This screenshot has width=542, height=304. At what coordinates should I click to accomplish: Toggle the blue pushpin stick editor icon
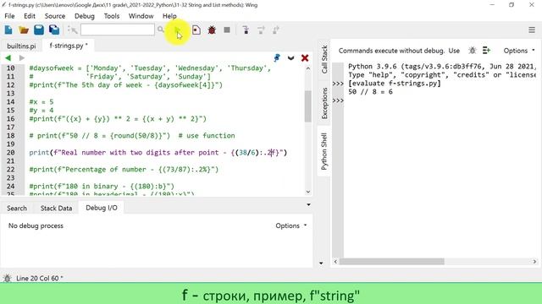277,58
